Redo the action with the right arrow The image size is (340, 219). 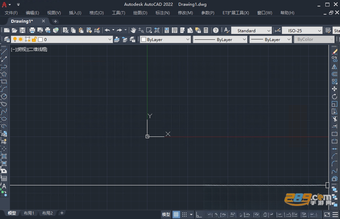(119, 30)
